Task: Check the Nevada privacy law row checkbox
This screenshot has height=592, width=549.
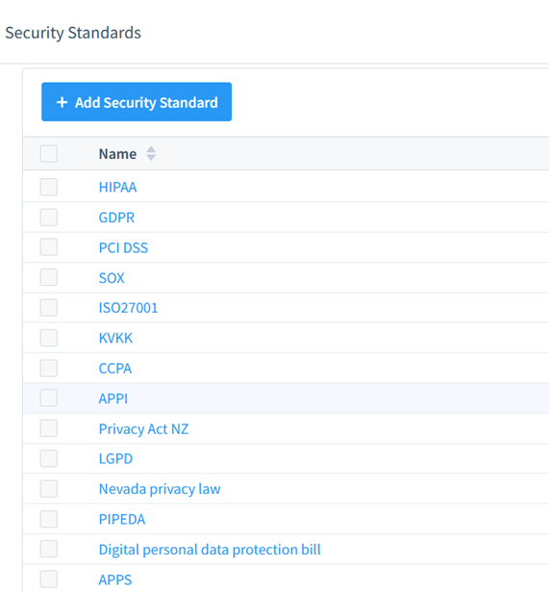Action: pyautogui.click(x=49, y=489)
